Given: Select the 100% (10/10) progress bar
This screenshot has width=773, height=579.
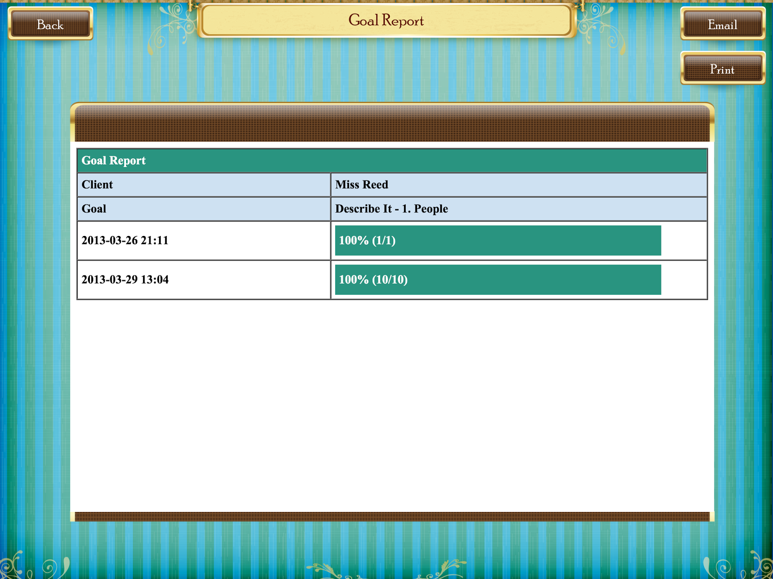Looking at the screenshot, I should point(497,279).
